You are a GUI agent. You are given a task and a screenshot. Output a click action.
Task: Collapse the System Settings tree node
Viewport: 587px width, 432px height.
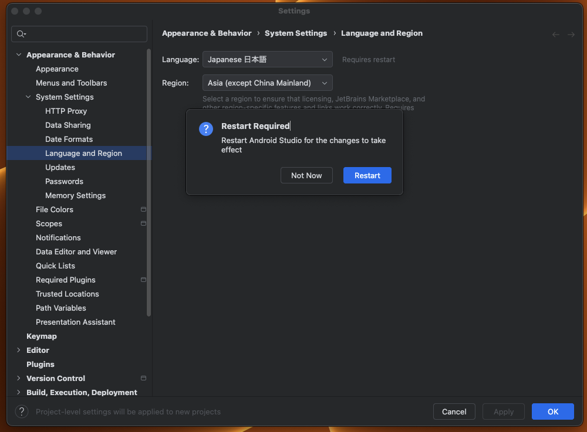click(x=28, y=97)
